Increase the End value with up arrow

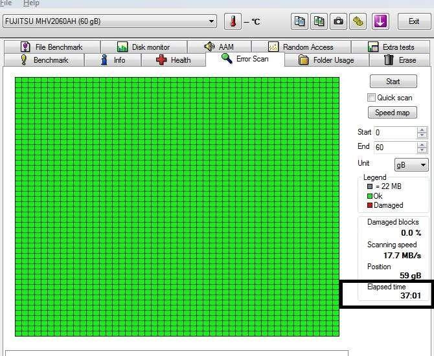[422, 144]
